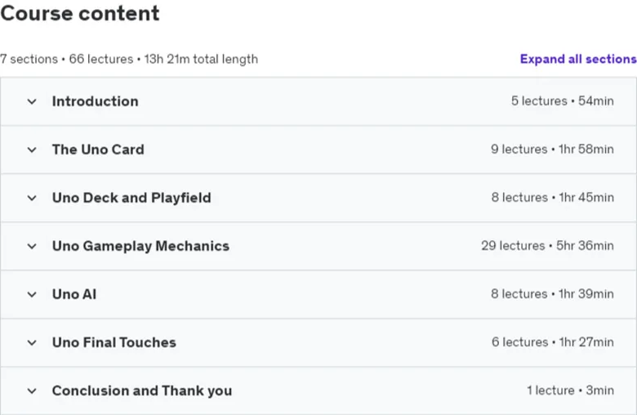Click 8 lectures 1hr 39min label
Screen dimensions: 637x415
coord(552,293)
